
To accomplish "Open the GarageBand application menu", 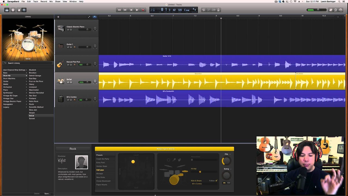I will pyautogui.click(x=13, y=1).
